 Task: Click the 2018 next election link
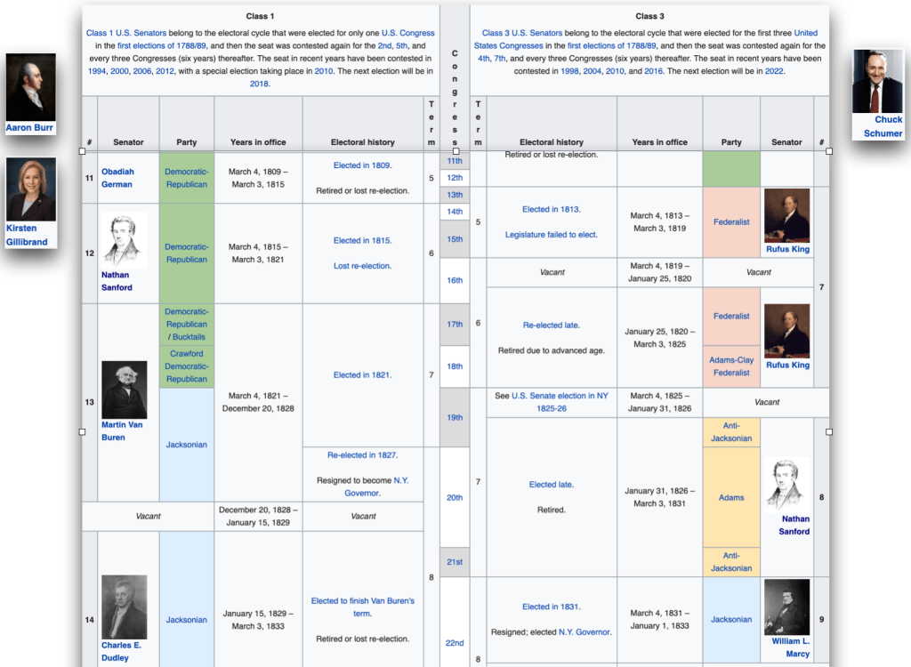[259, 84]
